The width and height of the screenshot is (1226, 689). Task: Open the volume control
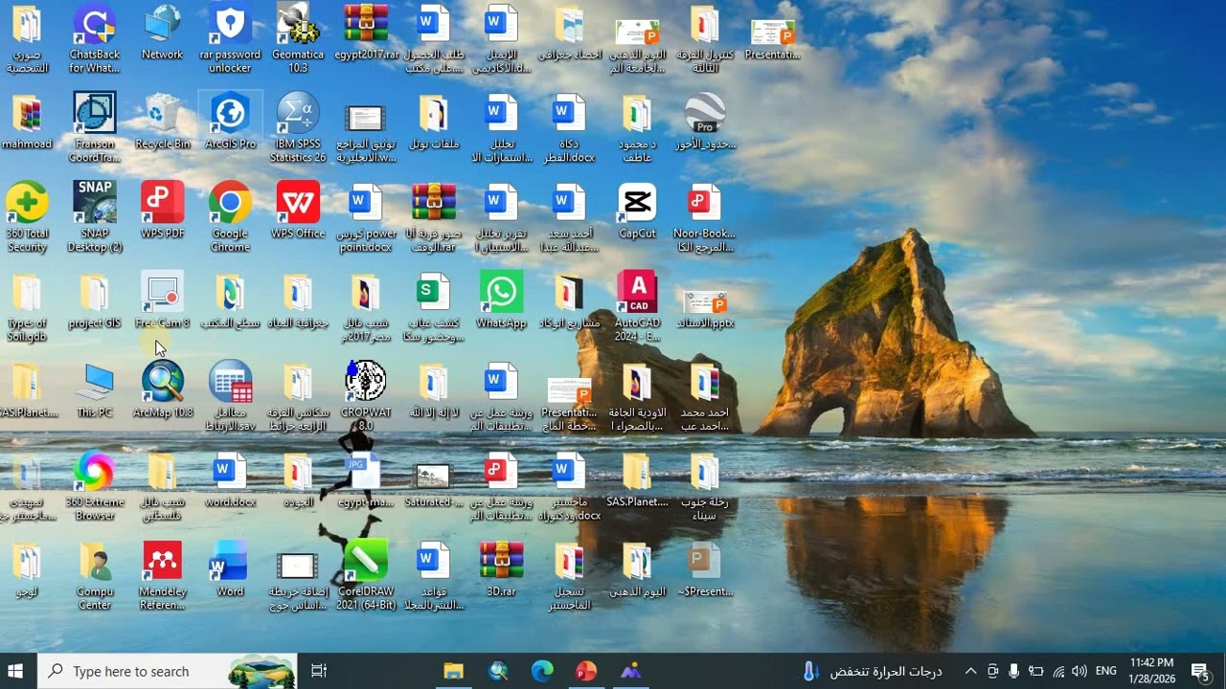coord(1079,671)
